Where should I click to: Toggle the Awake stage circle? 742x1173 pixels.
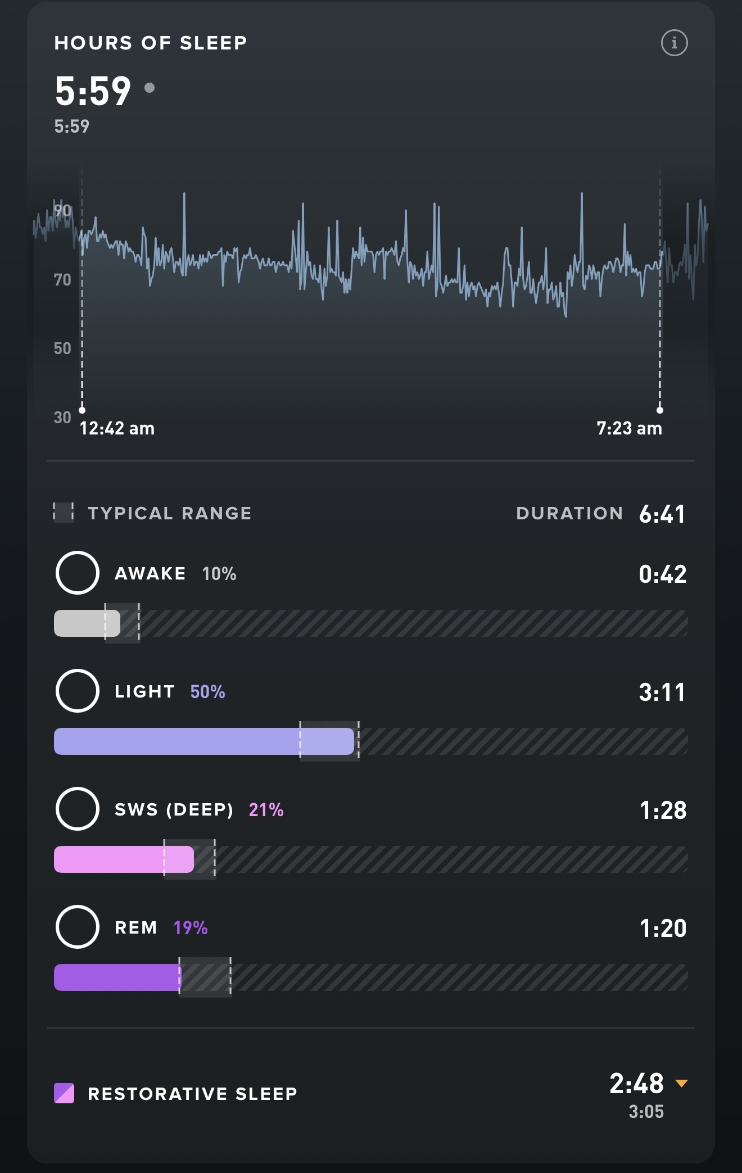(x=78, y=573)
